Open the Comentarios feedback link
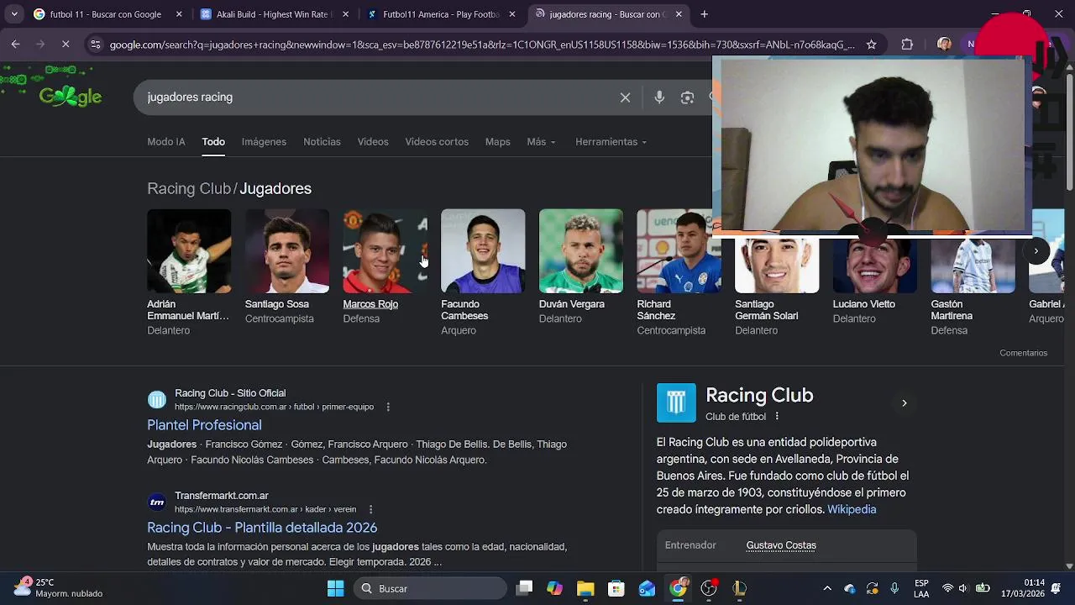 [1023, 353]
